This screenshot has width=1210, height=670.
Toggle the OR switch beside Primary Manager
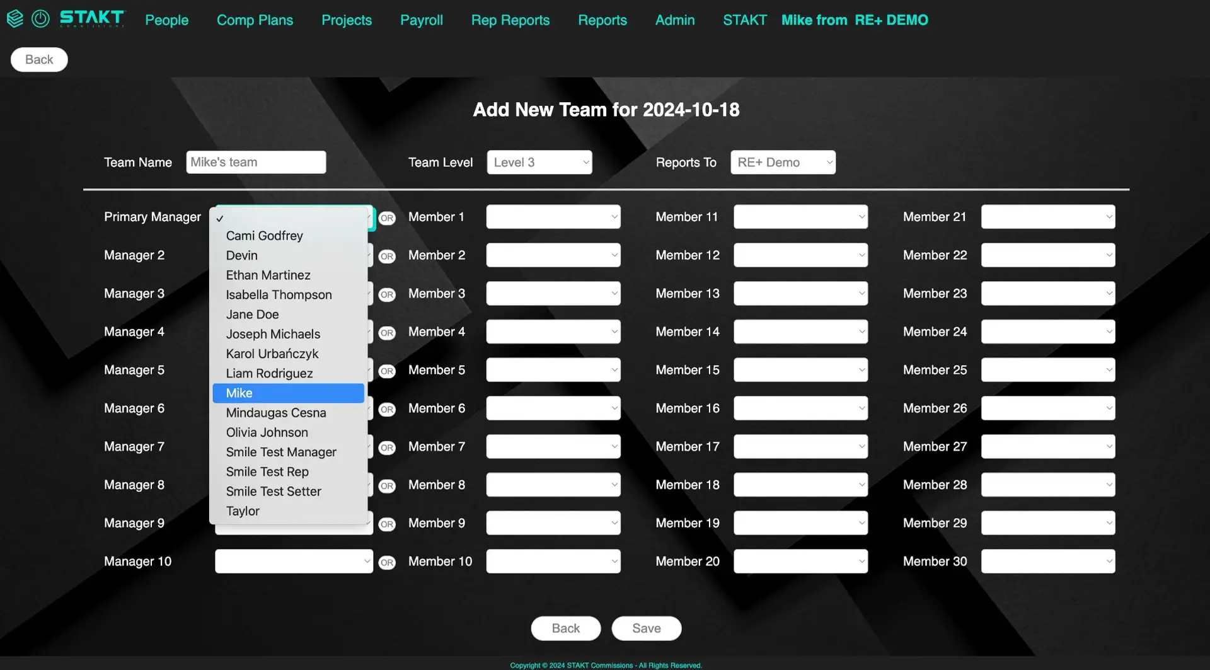pos(387,218)
